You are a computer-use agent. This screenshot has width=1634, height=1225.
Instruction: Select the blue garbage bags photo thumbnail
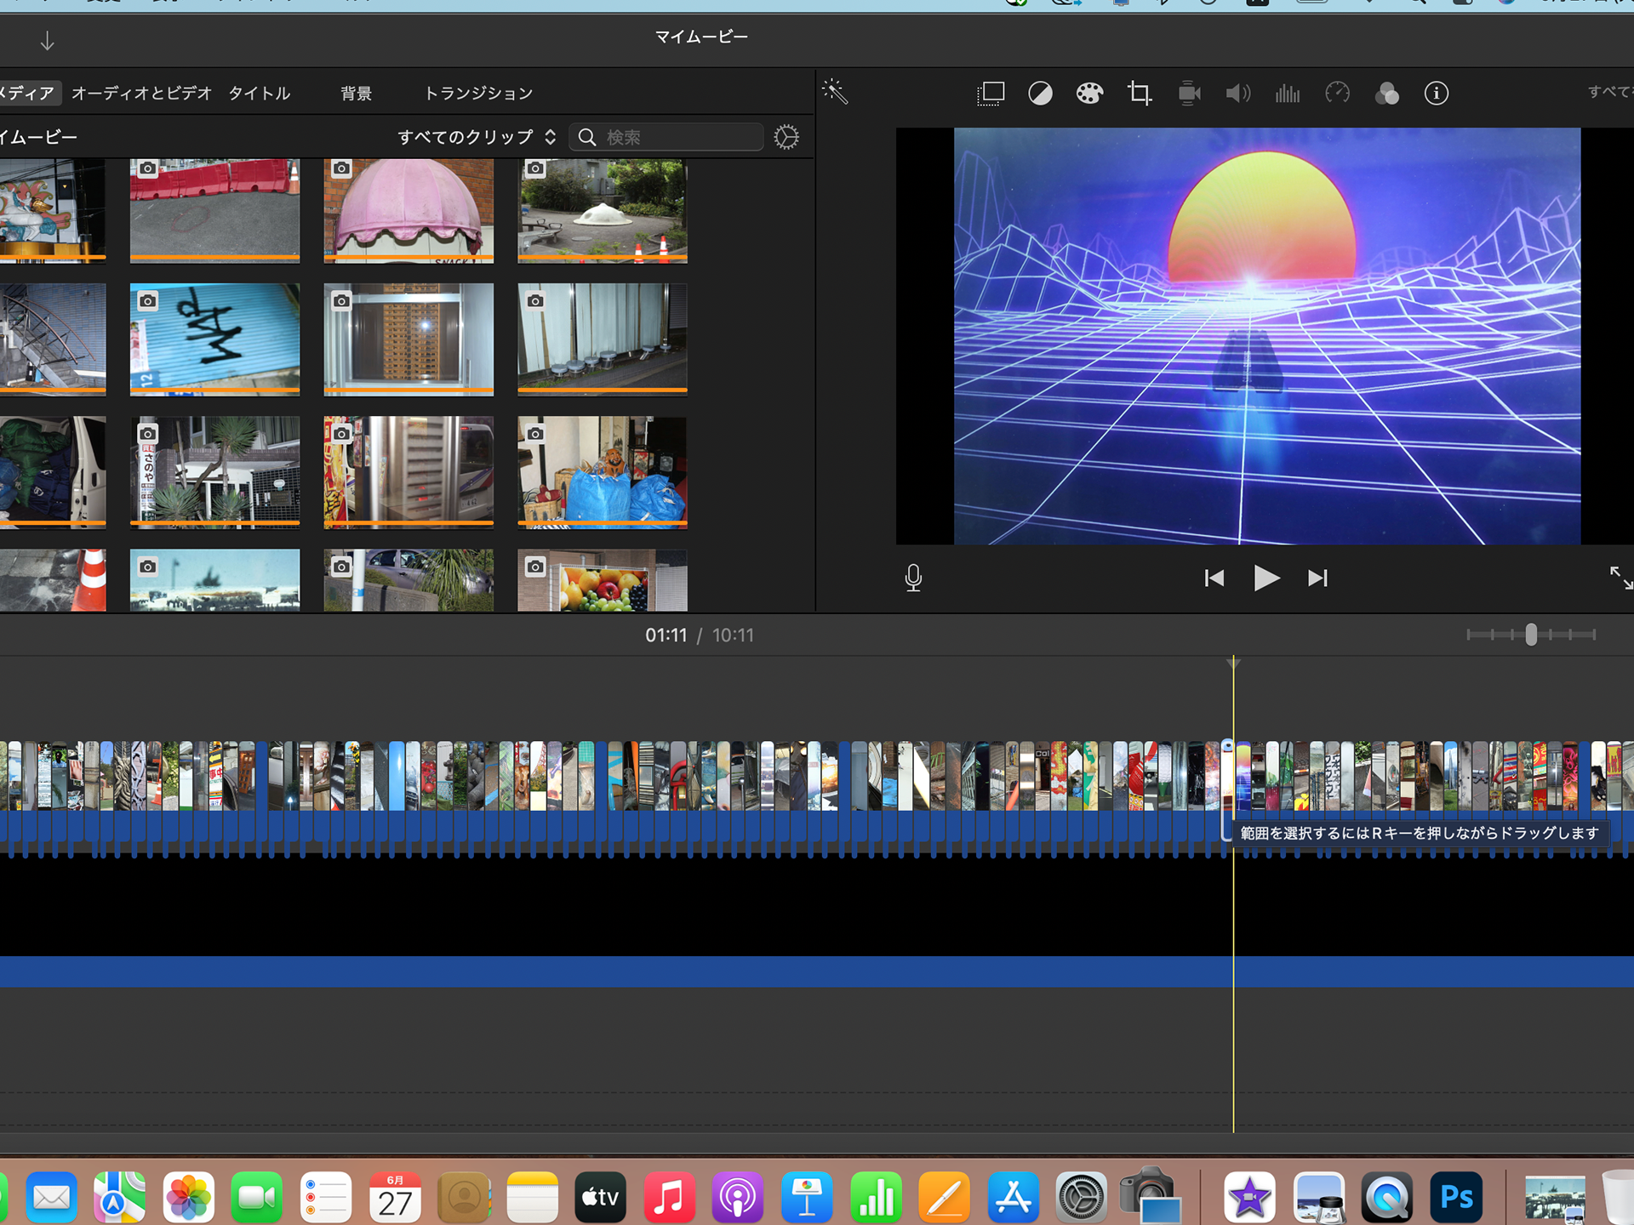[x=603, y=472]
